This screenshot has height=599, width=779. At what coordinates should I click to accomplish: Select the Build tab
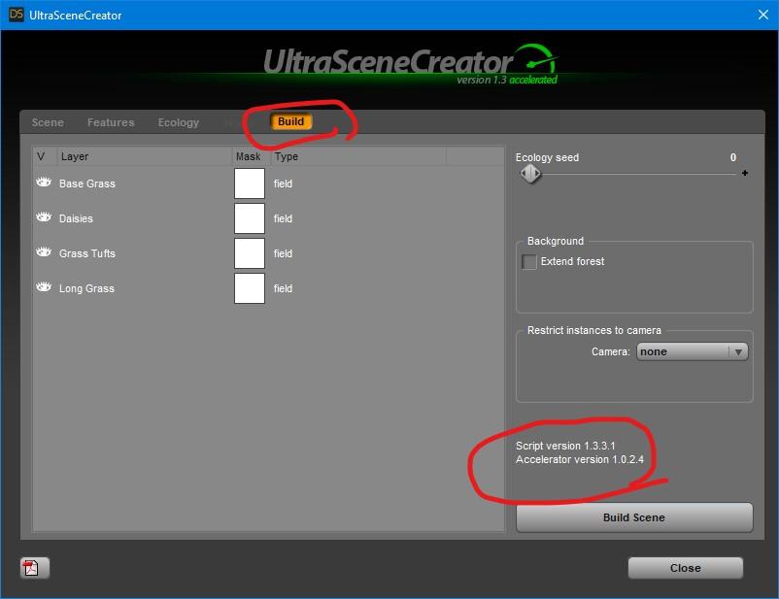pyautogui.click(x=291, y=121)
